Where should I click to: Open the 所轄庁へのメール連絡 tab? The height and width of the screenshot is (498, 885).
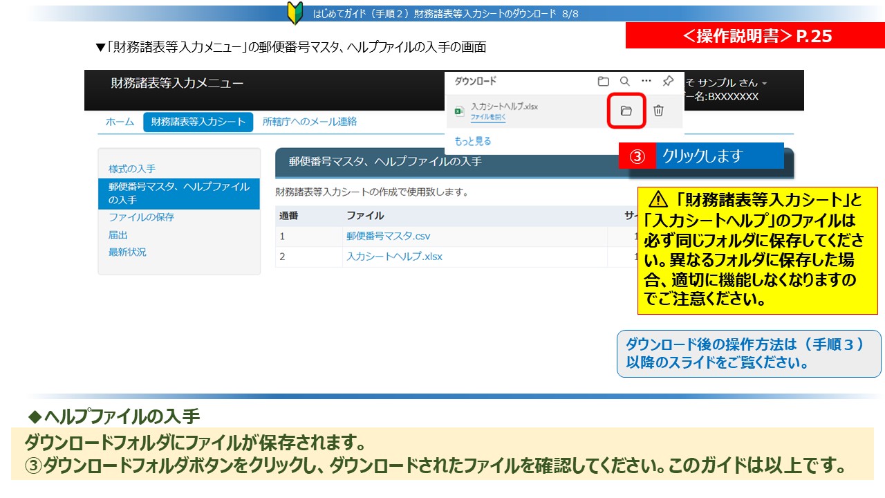tap(310, 122)
